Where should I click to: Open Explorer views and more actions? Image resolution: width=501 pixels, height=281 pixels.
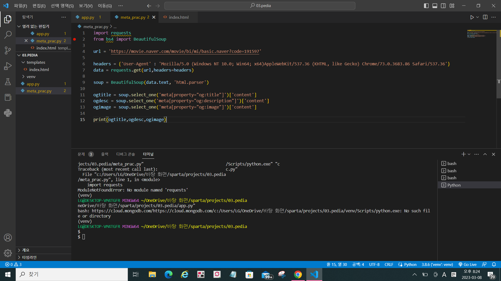pyautogui.click(x=64, y=17)
